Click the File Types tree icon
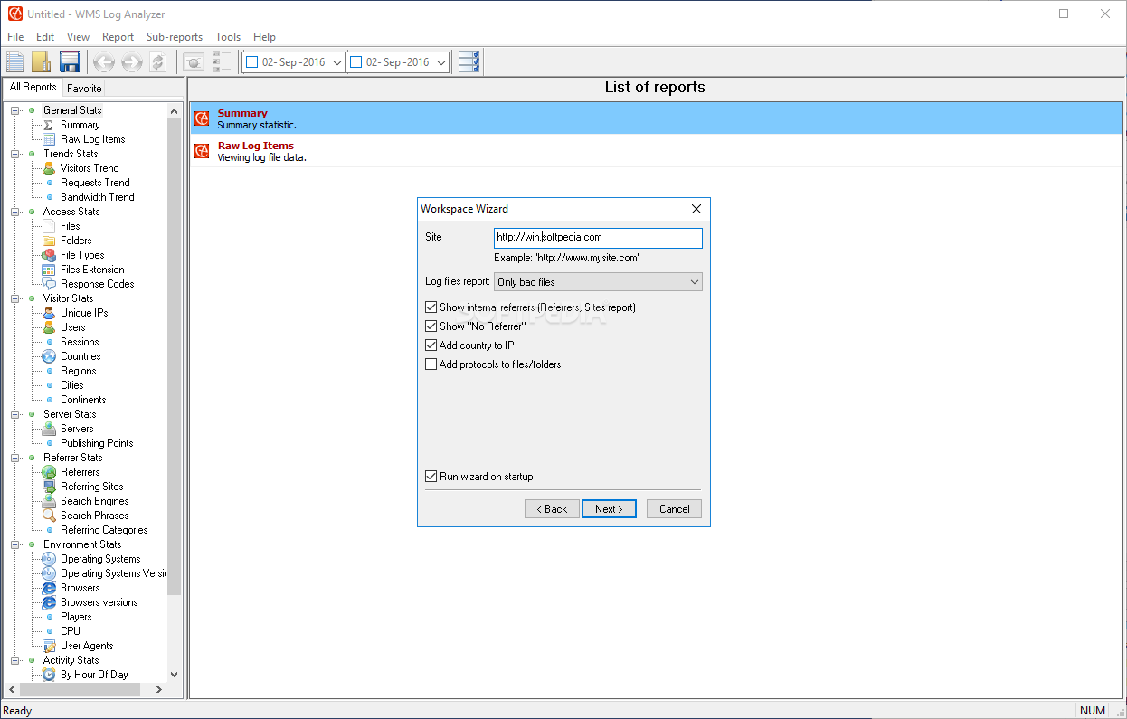The height and width of the screenshot is (719, 1127). (49, 255)
